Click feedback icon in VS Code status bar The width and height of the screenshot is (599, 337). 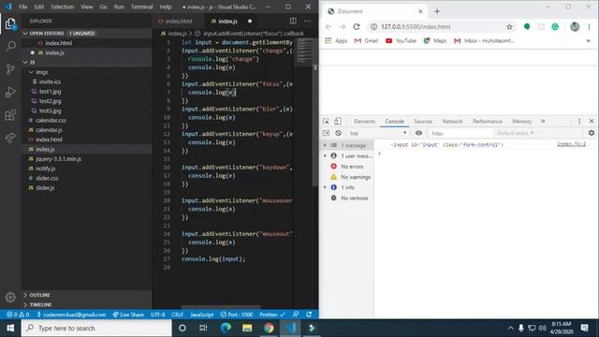tap(296, 315)
